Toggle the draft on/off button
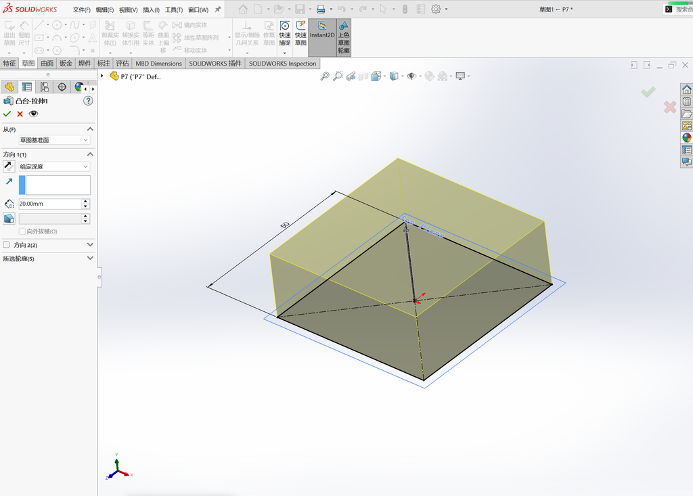The width and height of the screenshot is (693, 496). pos(9,219)
